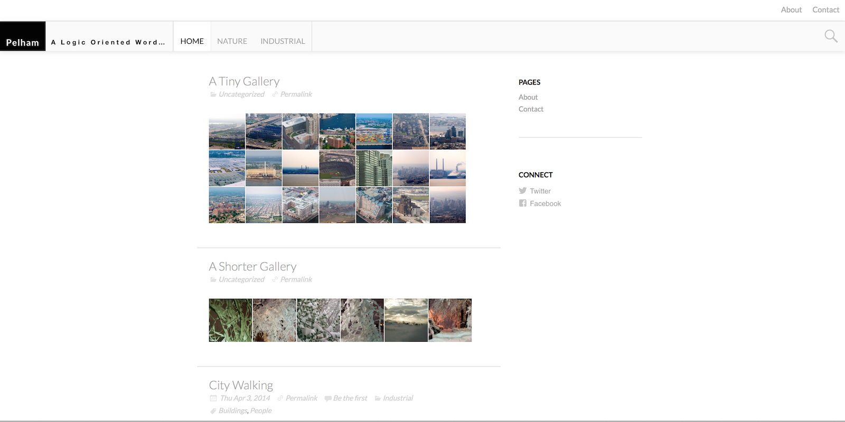Click the search magnifier icon
Image resolution: width=845 pixels, height=422 pixels.
click(x=831, y=36)
